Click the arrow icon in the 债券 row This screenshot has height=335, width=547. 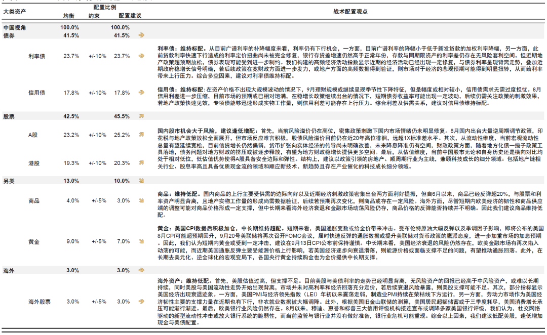coord(141,35)
